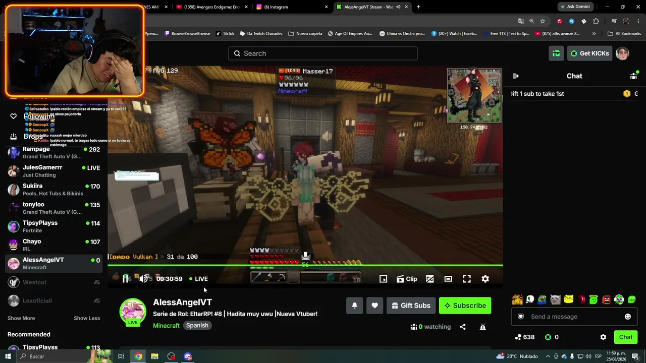Open tonyloo channel in sidebar
646x363 pixels.
[x=53, y=208]
